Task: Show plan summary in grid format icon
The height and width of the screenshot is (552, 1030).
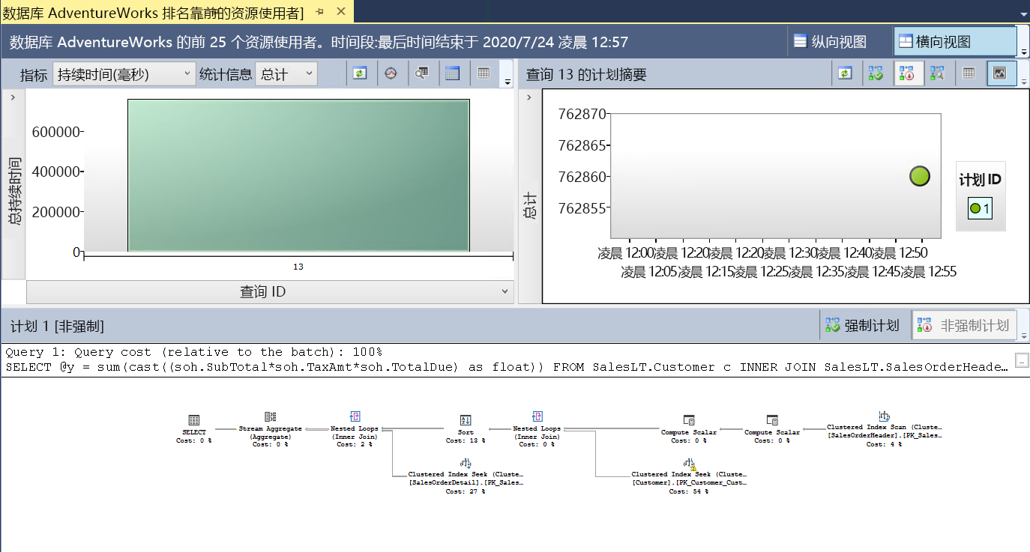Action: [x=969, y=73]
